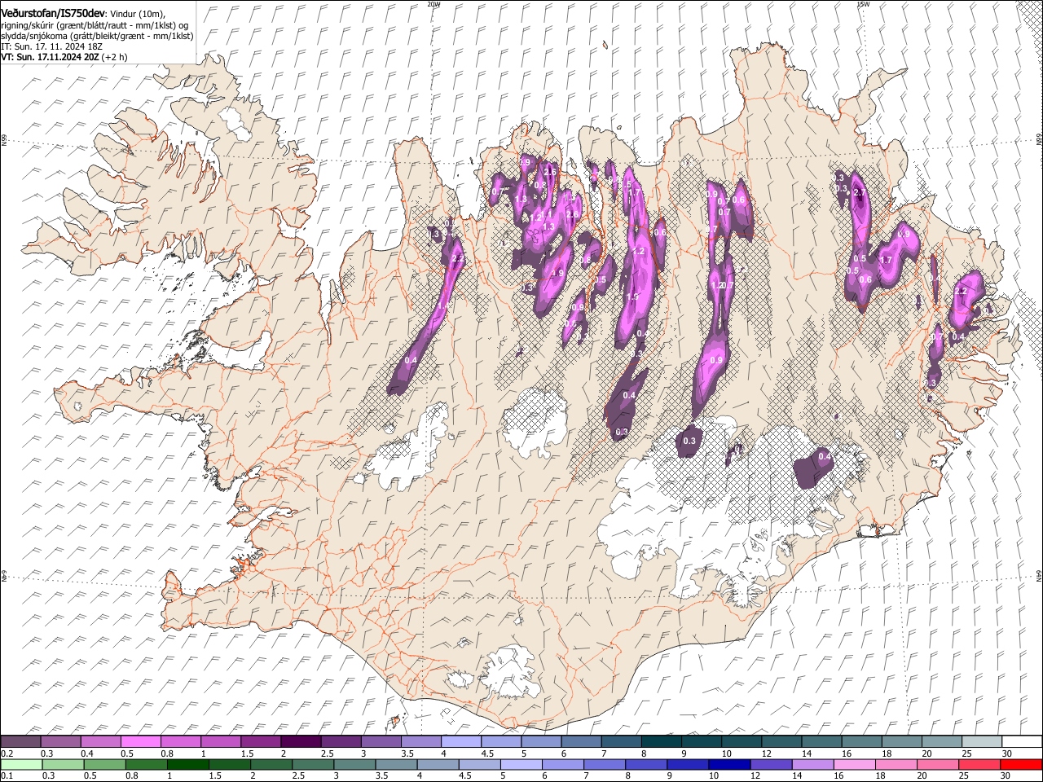Click the '1.7' snowfall value in east Iceland
This screenshot has height=782, width=1043.
(x=887, y=260)
